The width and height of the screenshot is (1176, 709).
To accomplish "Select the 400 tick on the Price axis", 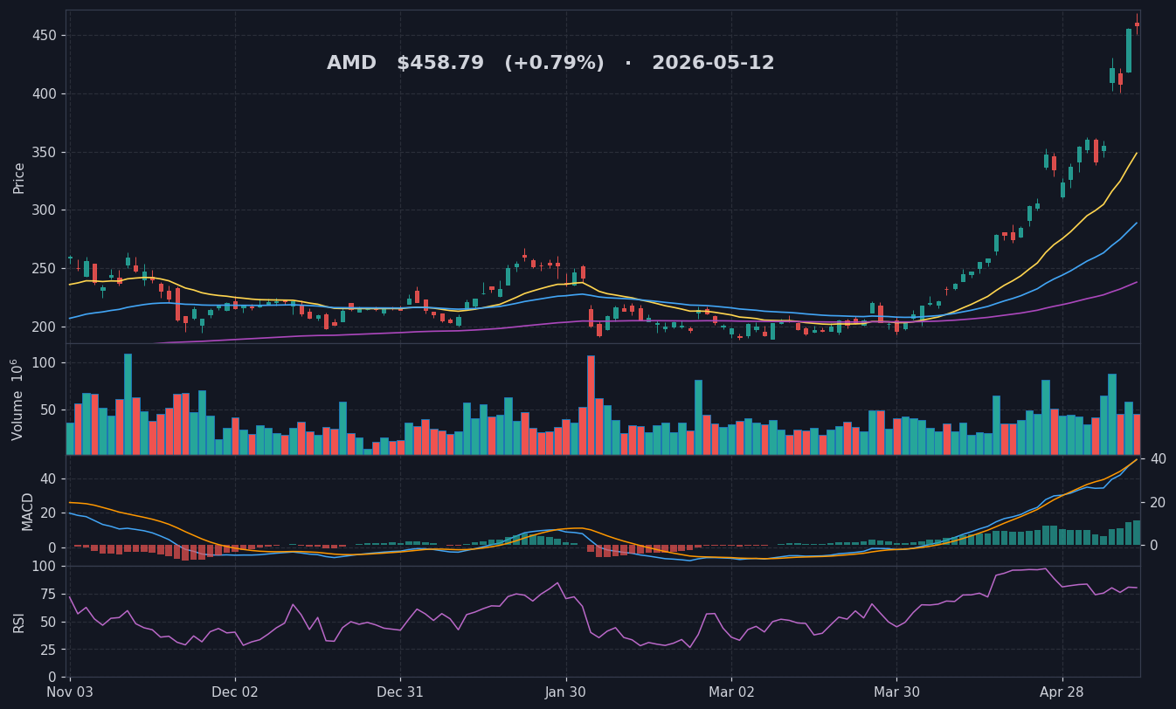I will tap(45, 94).
